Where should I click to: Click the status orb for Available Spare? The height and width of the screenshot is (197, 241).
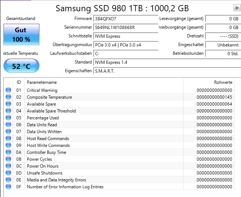pyautogui.click(x=8, y=104)
